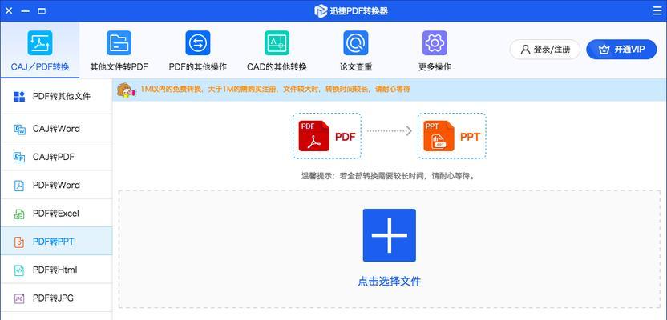Select PDF转Word in the sidebar
Screen dimensions: 667x320
(x=56, y=185)
